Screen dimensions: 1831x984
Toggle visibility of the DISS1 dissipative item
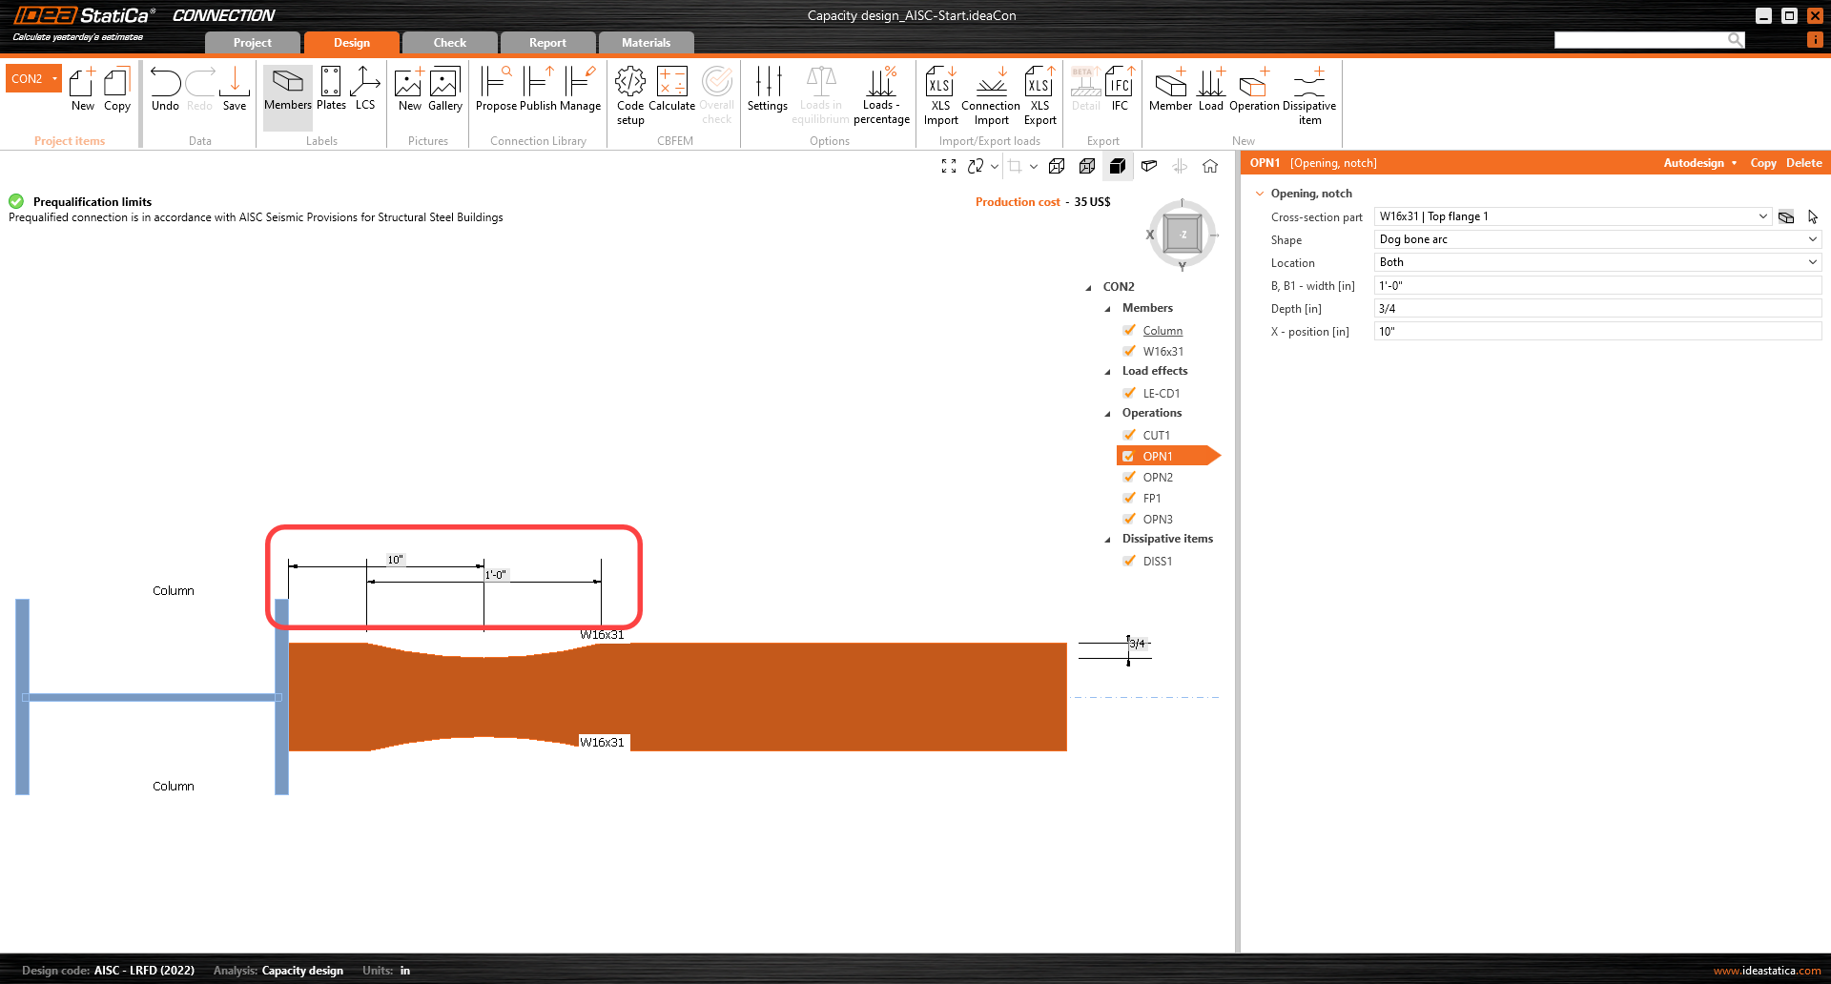[1130, 561]
